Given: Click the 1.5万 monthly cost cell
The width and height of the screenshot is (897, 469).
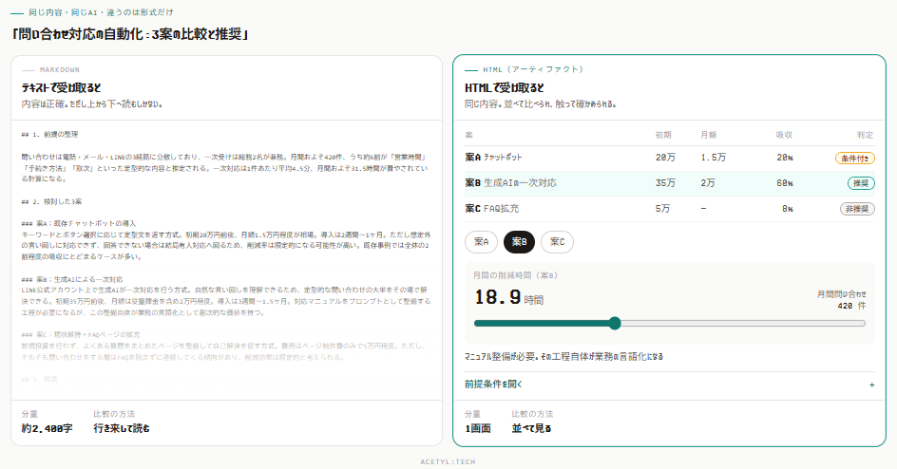Looking at the screenshot, I should click(713, 157).
